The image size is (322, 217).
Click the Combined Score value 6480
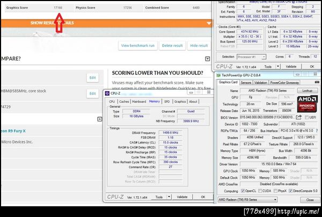196,8
